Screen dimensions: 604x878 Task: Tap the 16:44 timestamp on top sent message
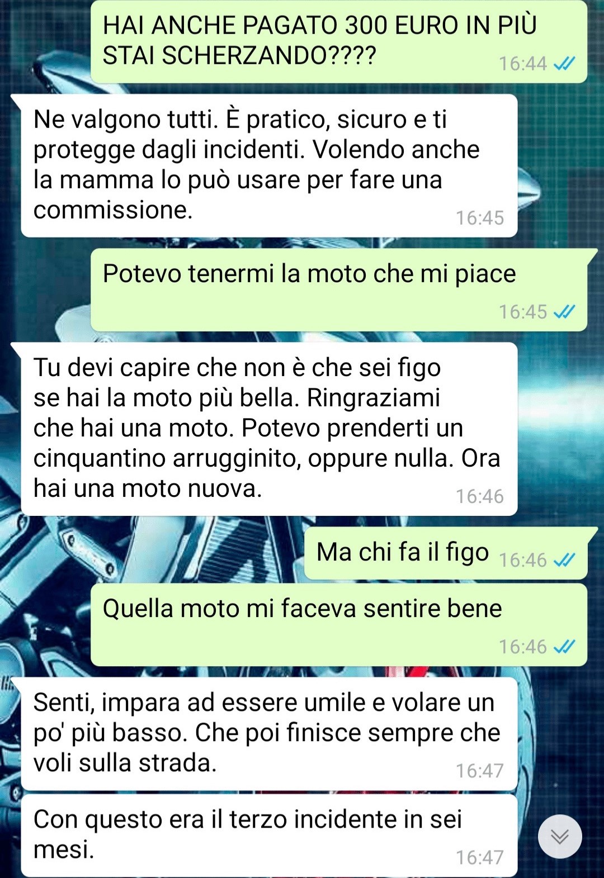click(x=523, y=64)
